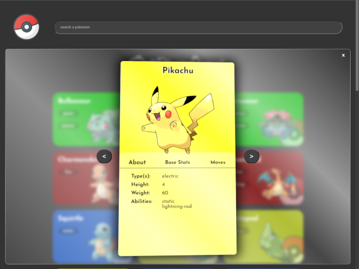The width and height of the screenshot is (359, 269).
Task: Click the 'Height:' label
Action: [140, 184]
